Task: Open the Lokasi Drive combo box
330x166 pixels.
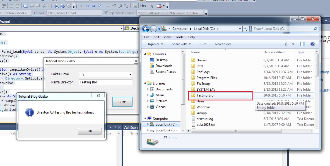Action: click(x=106, y=74)
